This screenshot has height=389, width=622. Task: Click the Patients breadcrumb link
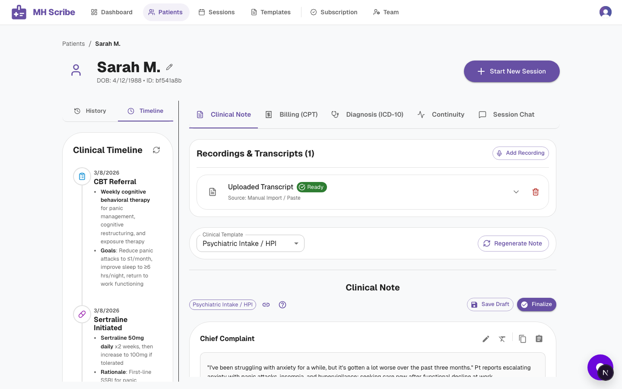(73, 44)
